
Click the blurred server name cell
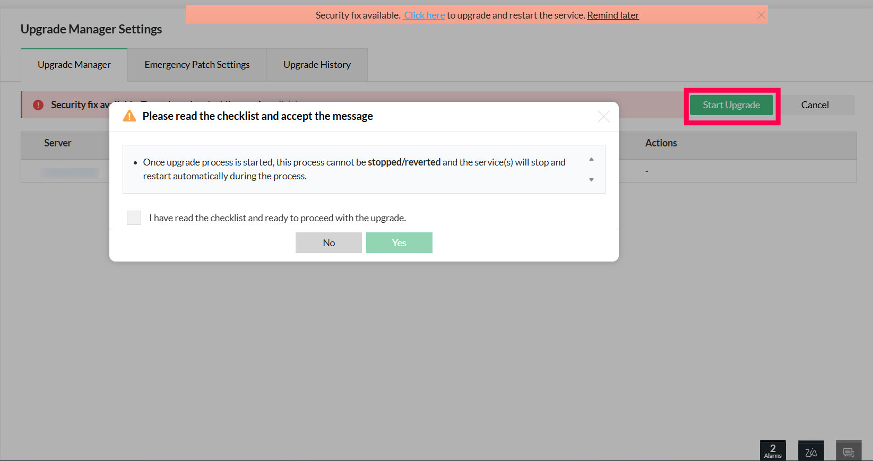[70, 173]
